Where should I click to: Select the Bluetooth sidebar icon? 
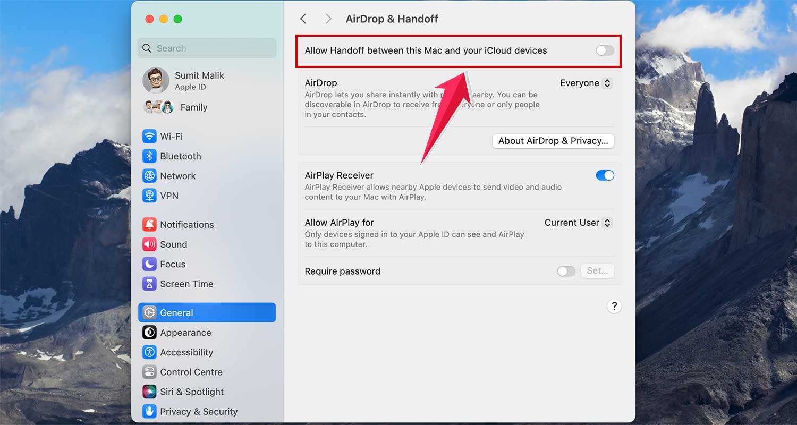coord(149,156)
